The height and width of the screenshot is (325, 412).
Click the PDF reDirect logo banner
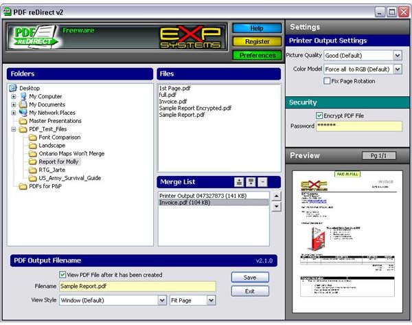click(34, 37)
